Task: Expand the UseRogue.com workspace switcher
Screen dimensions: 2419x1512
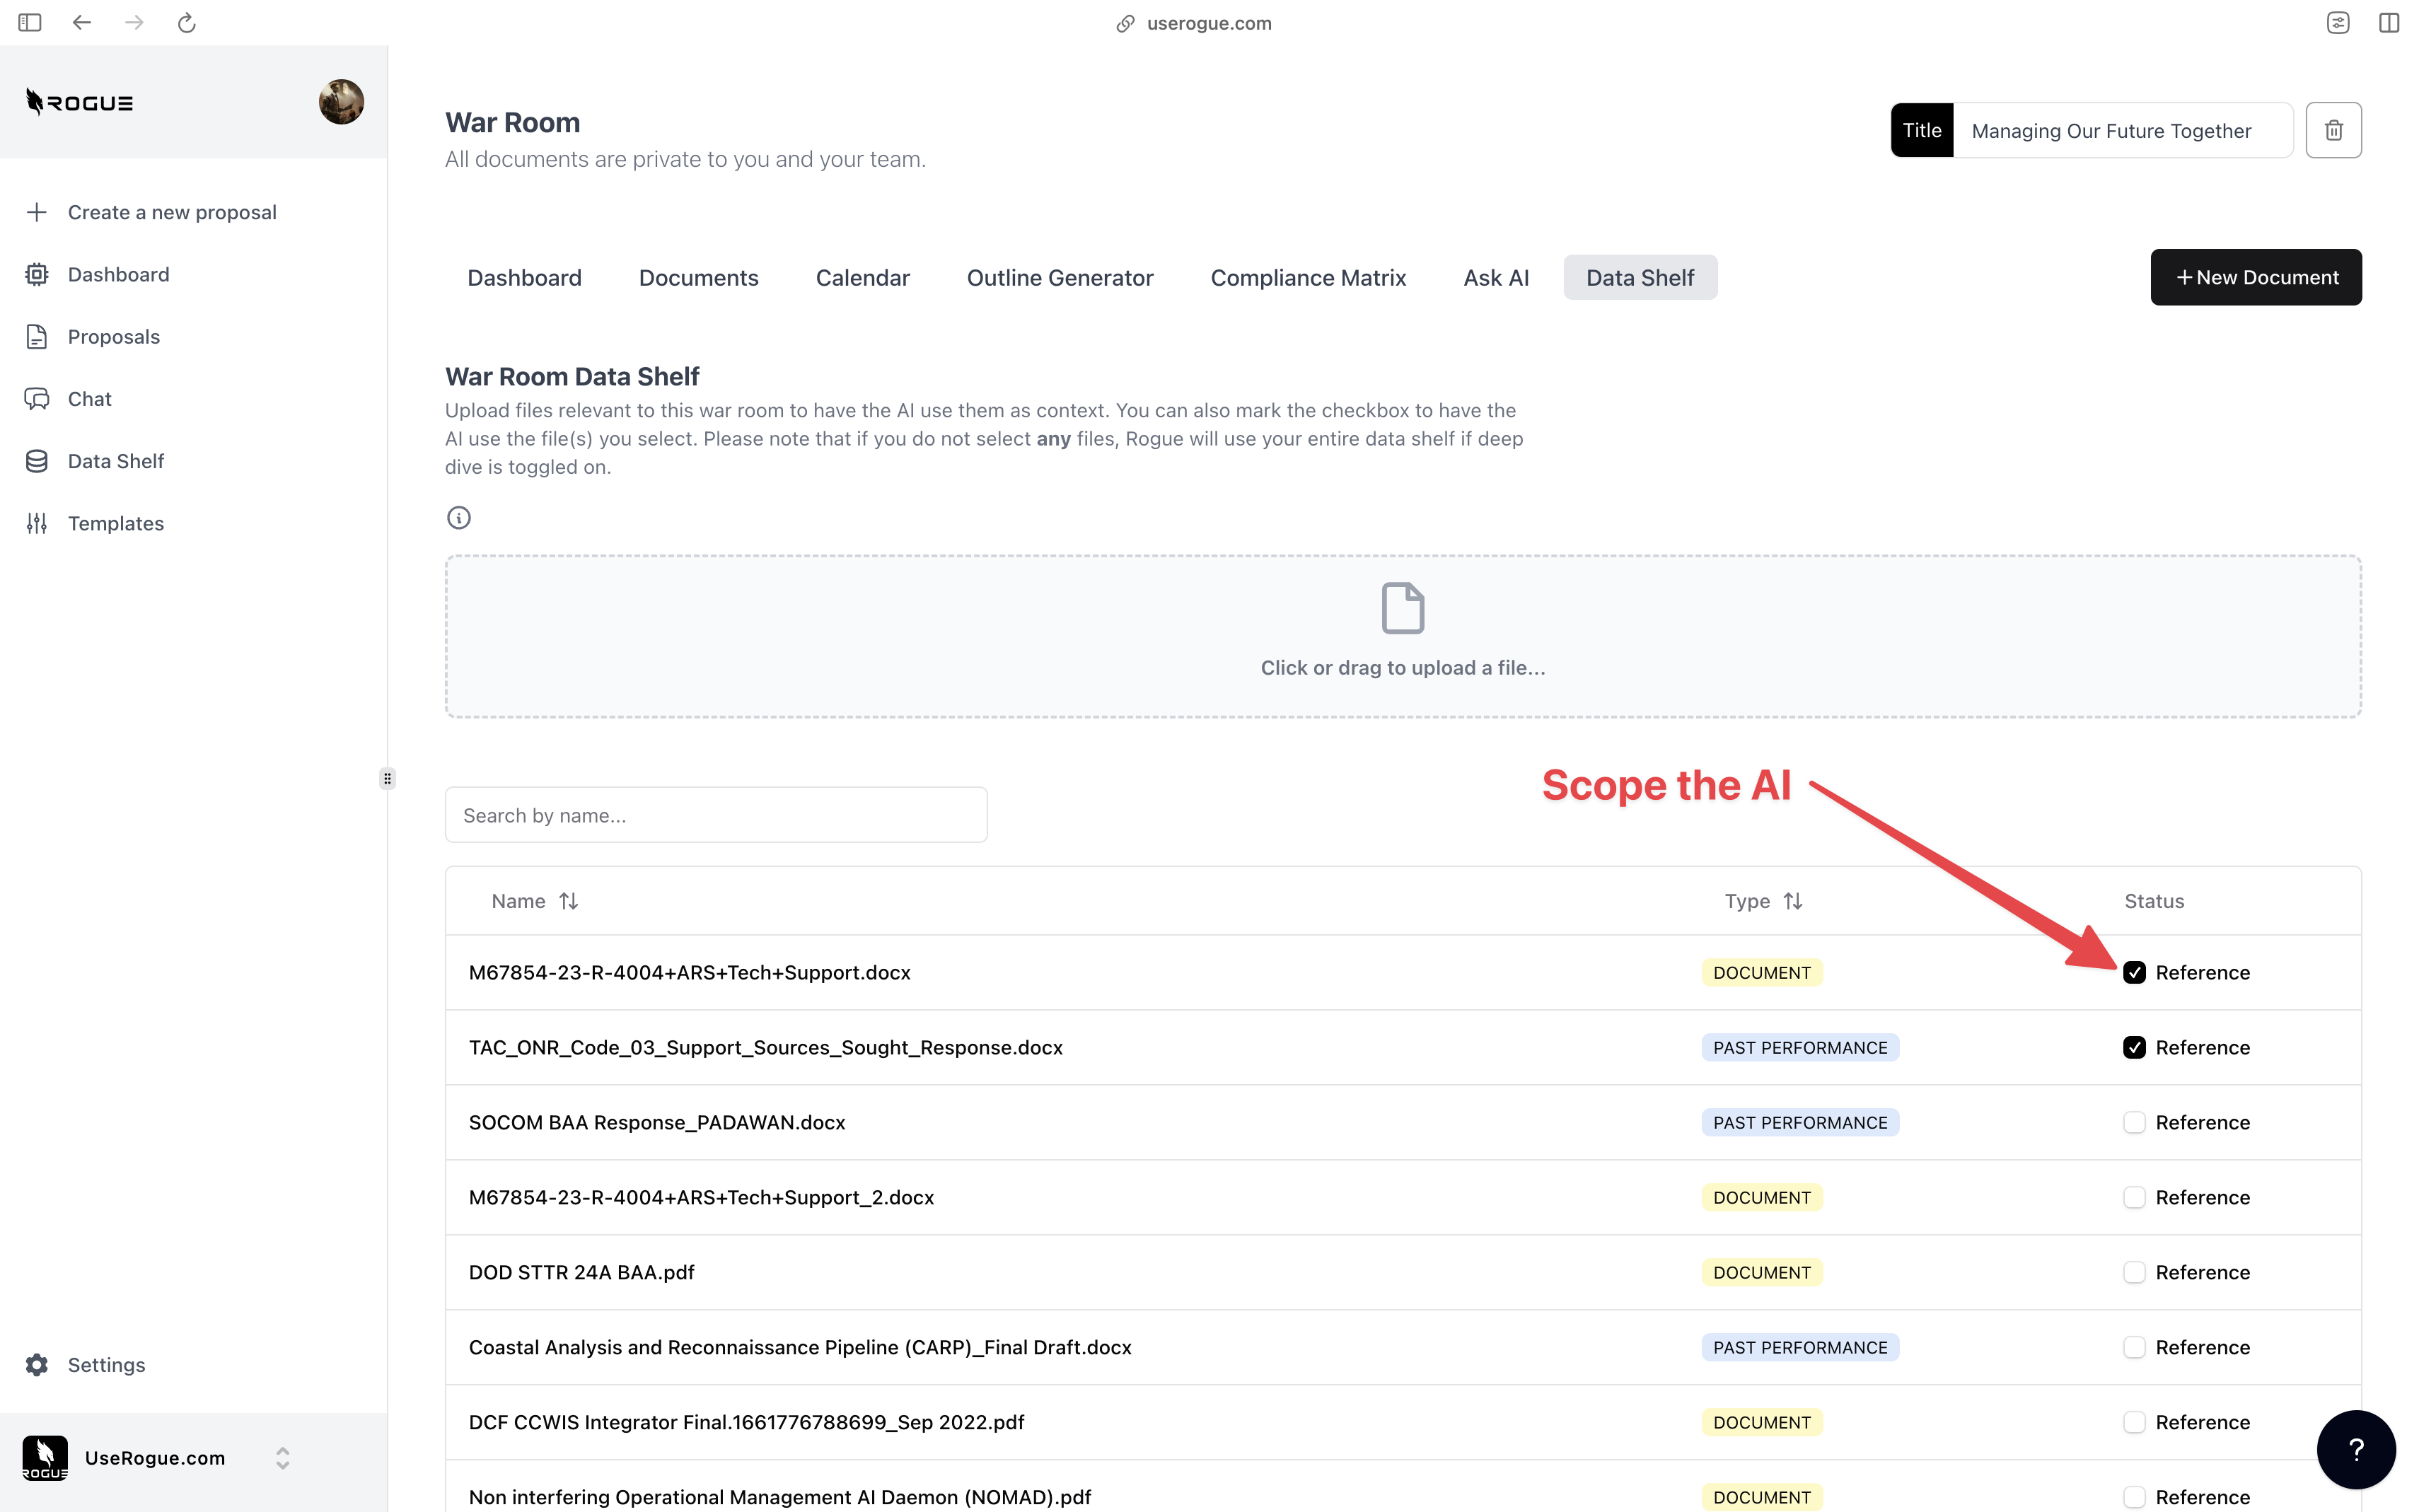Action: pyautogui.click(x=282, y=1458)
